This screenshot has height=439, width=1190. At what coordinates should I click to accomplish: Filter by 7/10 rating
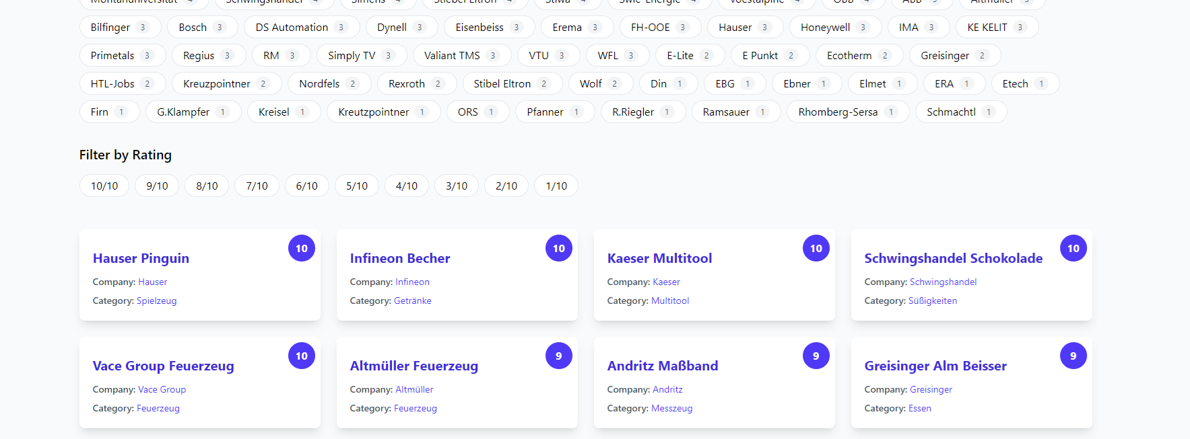coord(257,186)
